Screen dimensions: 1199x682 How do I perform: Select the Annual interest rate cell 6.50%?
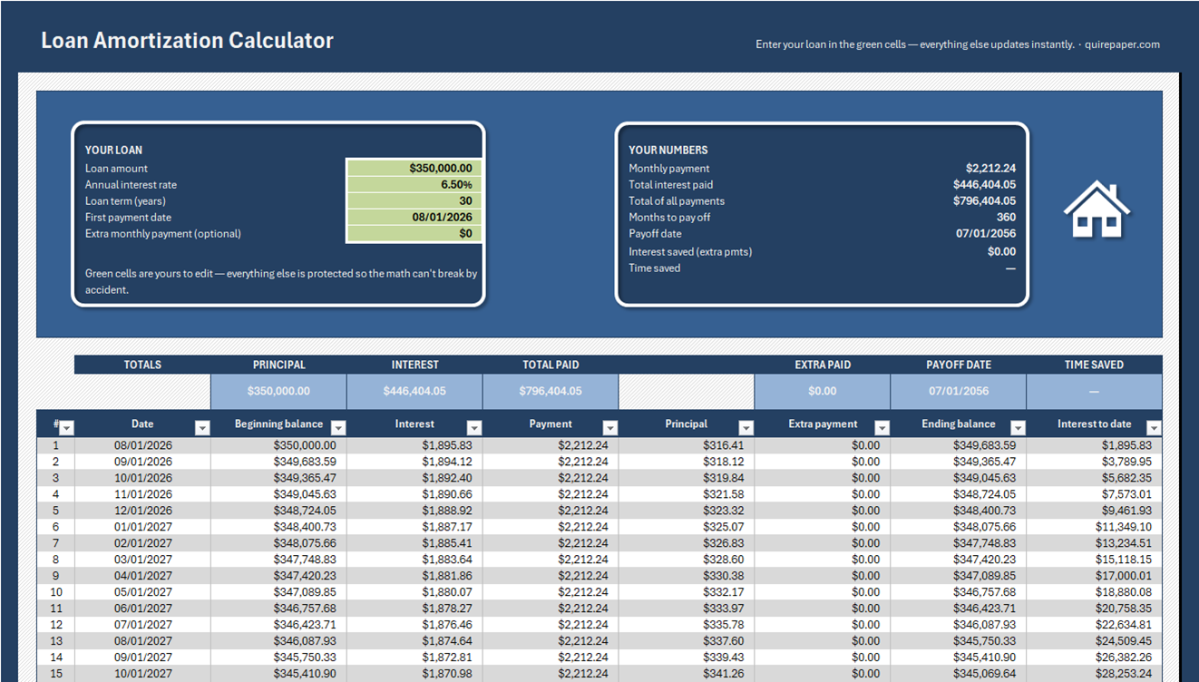pyautogui.click(x=414, y=184)
